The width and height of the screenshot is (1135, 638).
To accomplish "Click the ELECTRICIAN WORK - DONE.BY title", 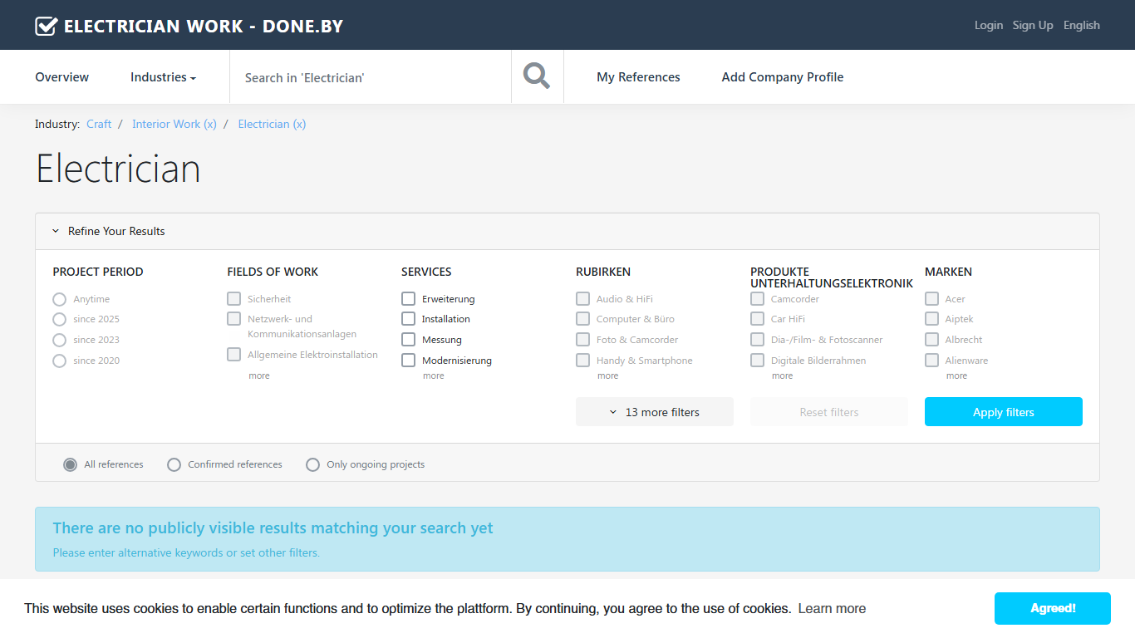I will pos(204,26).
